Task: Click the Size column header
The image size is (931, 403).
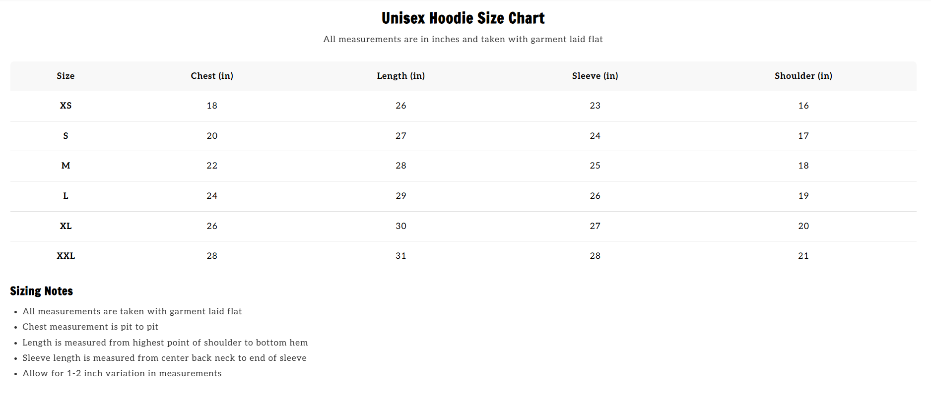Action: click(x=66, y=76)
